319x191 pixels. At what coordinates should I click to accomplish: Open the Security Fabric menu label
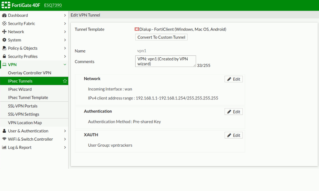21,24
